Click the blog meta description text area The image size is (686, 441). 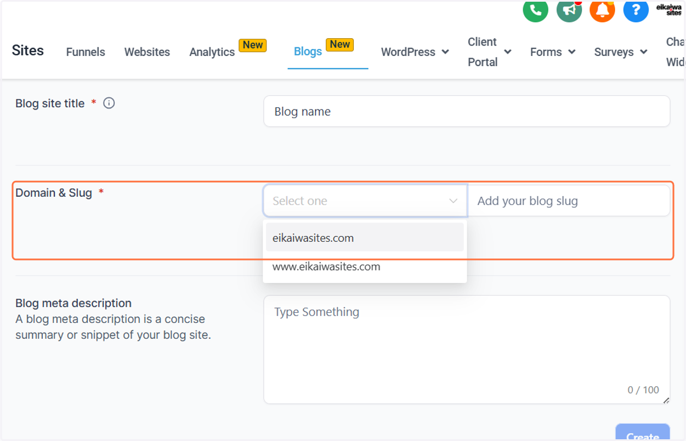coord(466,349)
